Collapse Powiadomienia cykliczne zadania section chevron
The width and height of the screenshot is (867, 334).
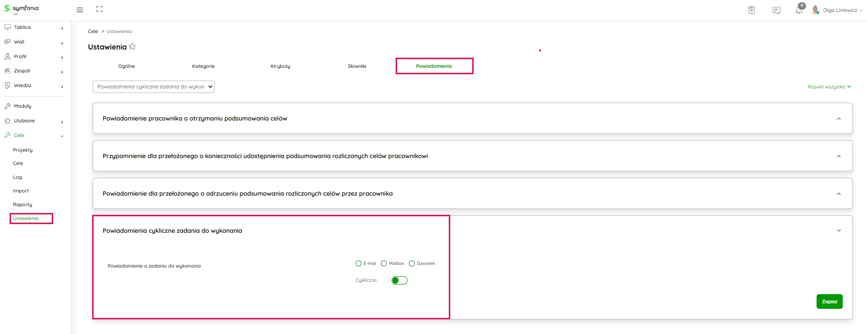[839, 230]
